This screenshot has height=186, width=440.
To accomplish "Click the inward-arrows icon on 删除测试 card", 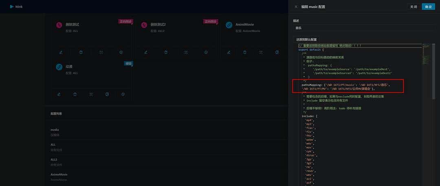I will pos(101,52).
